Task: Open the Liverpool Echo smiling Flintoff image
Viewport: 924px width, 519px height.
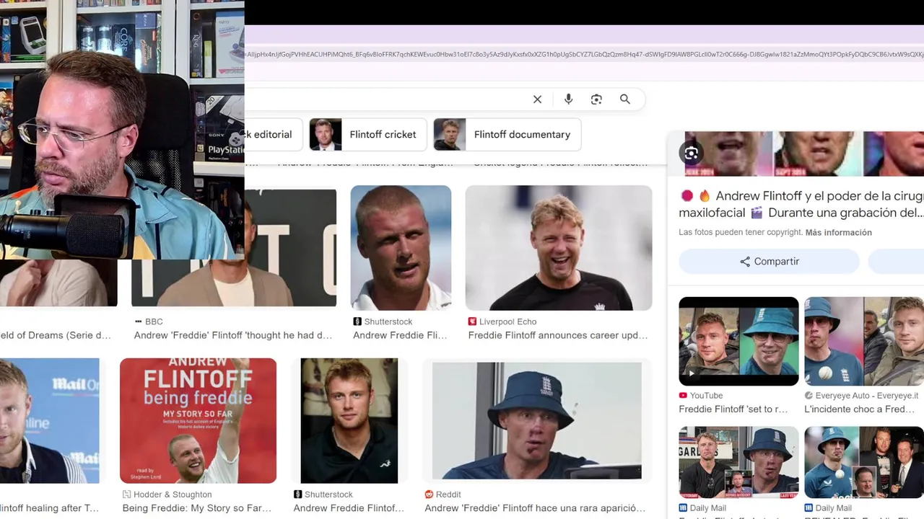Action: click(559, 248)
